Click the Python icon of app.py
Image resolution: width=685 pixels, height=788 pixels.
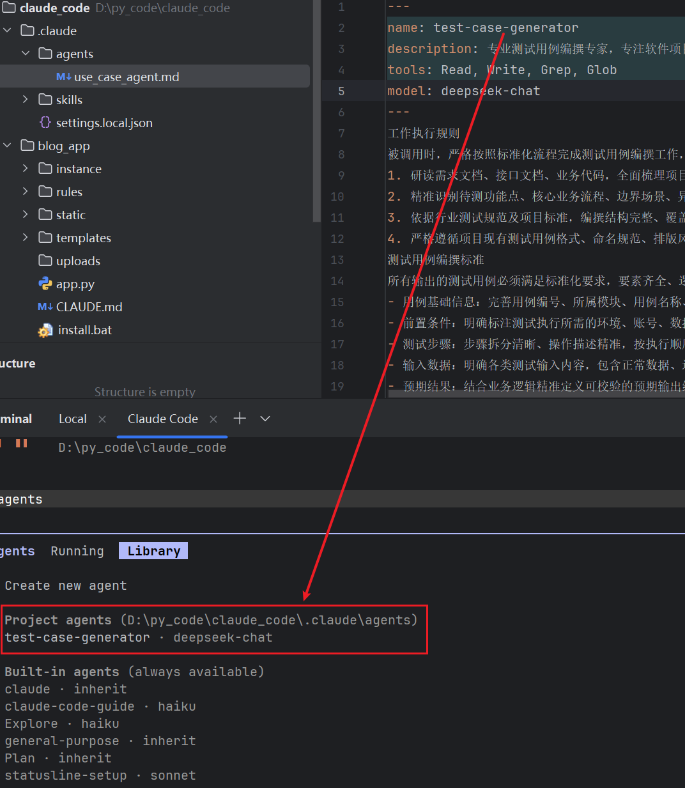(x=45, y=283)
